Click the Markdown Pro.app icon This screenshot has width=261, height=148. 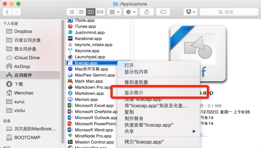click(70, 87)
